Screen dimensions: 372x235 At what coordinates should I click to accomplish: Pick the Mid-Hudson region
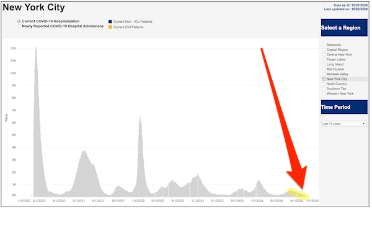click(324, 69)
